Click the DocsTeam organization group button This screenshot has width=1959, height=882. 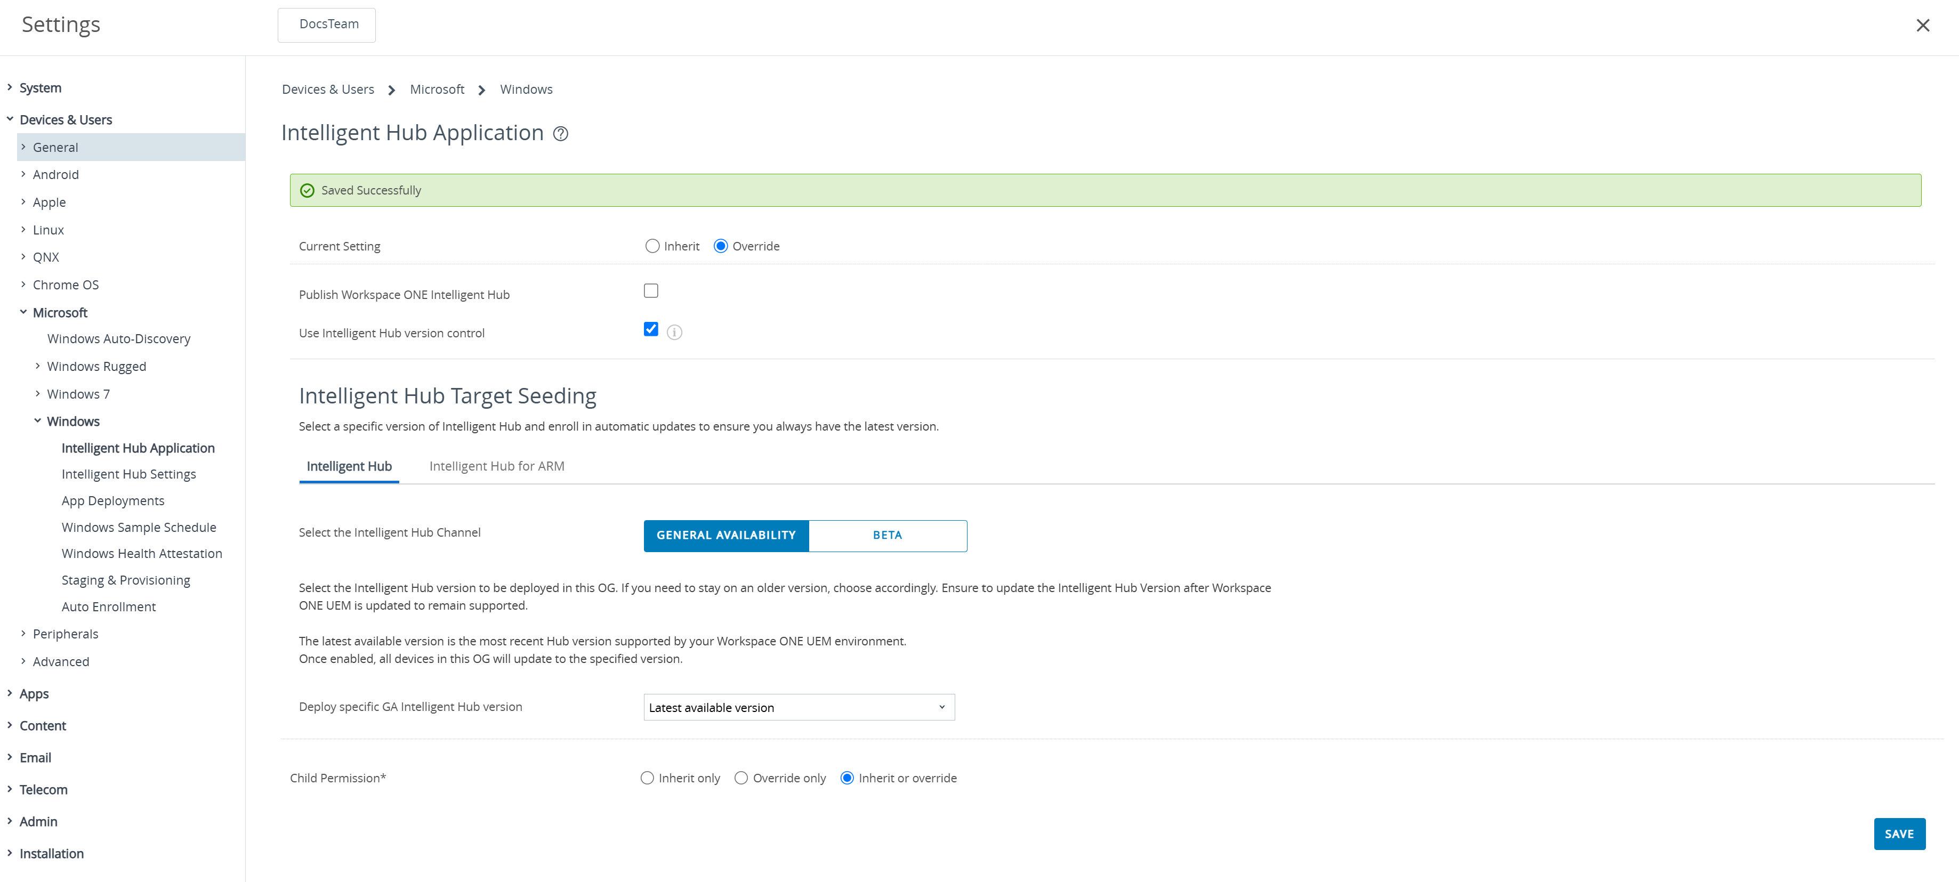click(x=327, y=25)
